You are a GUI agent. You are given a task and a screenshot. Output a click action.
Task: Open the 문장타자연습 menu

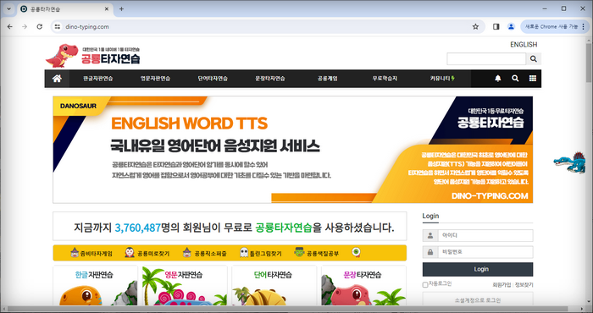270,79
